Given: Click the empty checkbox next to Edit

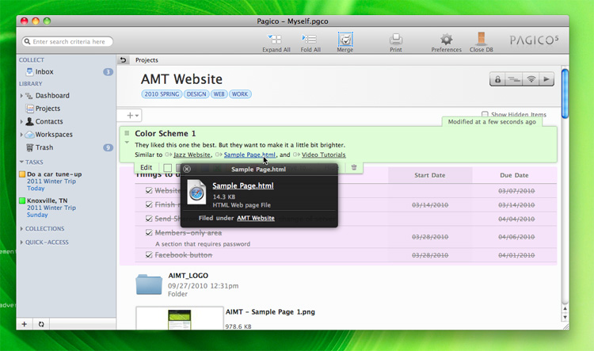Looking at the screenshot, I should [167, 167].
